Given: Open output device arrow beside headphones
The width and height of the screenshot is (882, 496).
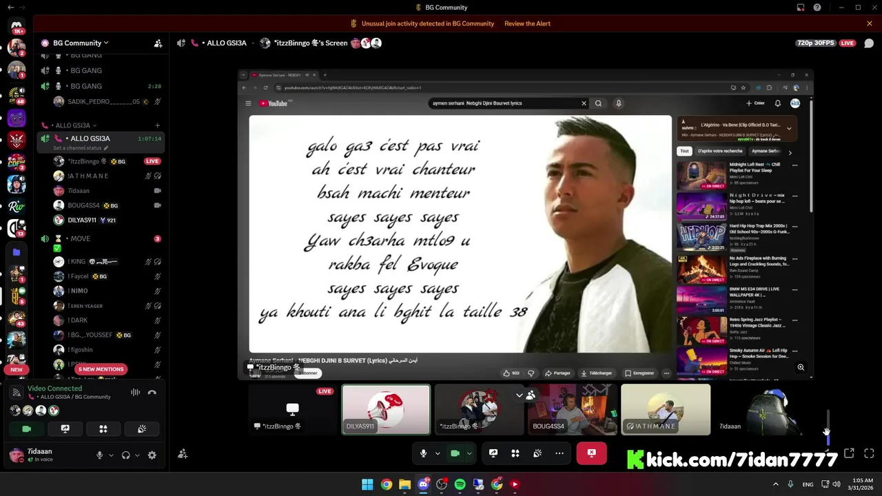Looking at the screenshot, I should click(x=137, y=455).
